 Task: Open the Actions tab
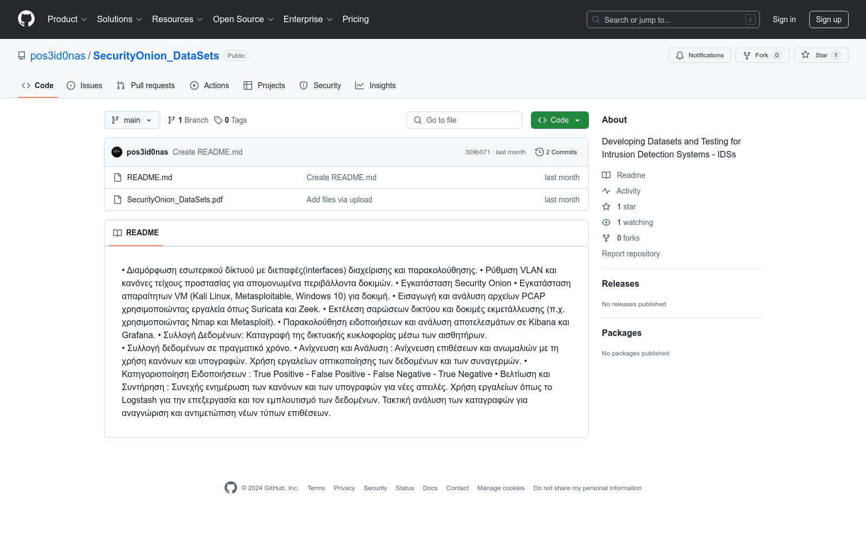pos(209,85)
